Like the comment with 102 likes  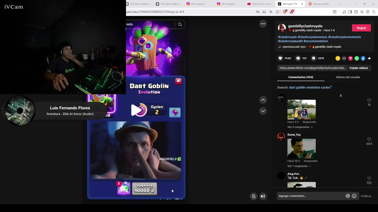click(369, 179)
